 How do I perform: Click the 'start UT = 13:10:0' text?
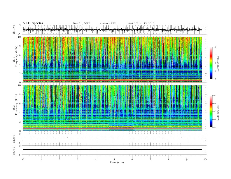pos(141,23)
